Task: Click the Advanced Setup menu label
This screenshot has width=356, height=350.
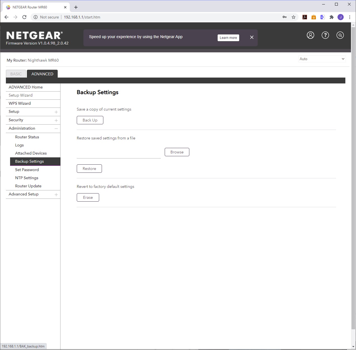Action: (x=24, y=194)
